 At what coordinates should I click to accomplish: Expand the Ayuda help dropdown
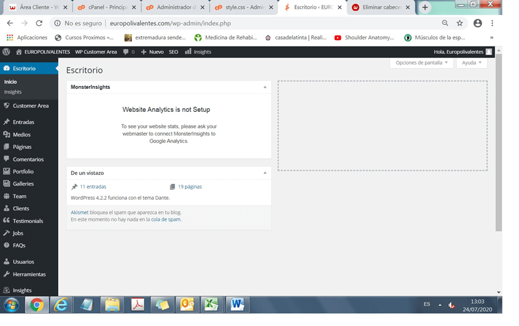pyautogui.click(x=472, y=63)
